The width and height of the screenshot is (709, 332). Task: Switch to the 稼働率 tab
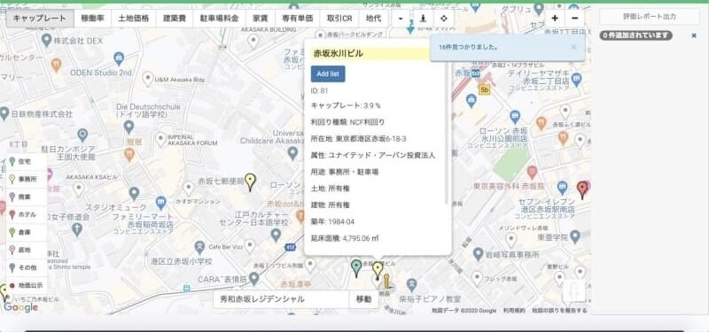tap(92, 19)
